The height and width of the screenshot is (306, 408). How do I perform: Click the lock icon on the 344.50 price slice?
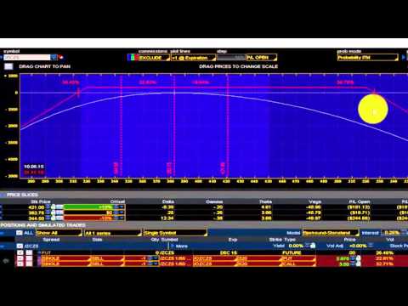point(53,218)
